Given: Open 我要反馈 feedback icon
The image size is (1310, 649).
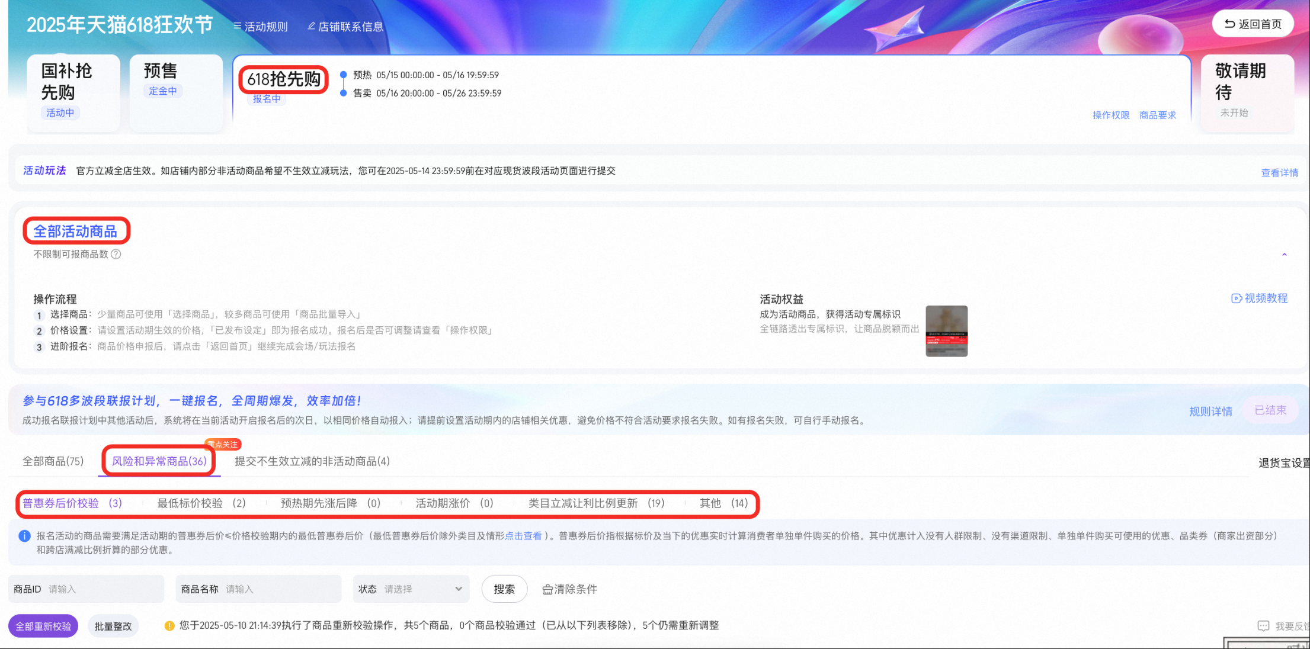Looking at the screenshot, I should (1263, 626).
